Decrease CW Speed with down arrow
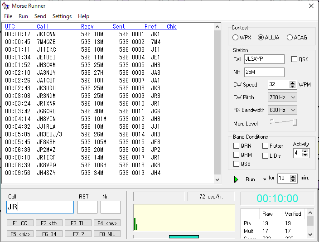The image size is (319, 242). click(293, 86)
